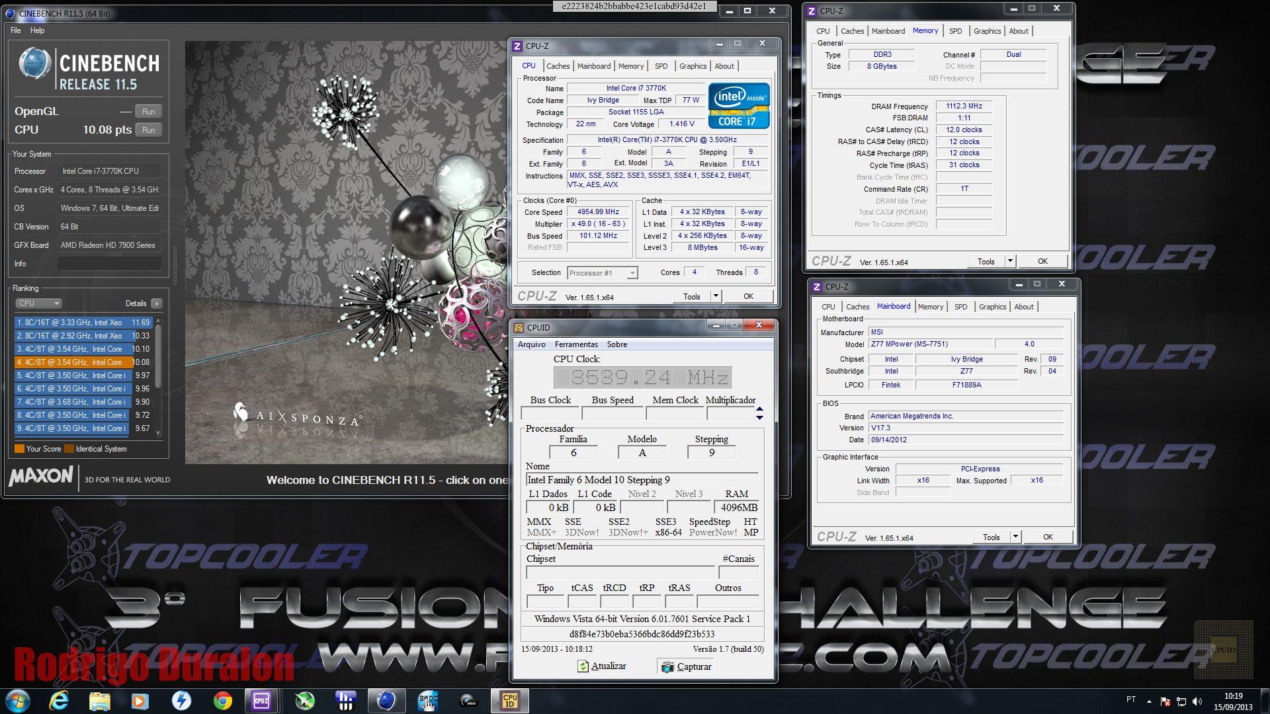Click the CPU-Z title bar icon of Memory window

click(x=812, y=11)
